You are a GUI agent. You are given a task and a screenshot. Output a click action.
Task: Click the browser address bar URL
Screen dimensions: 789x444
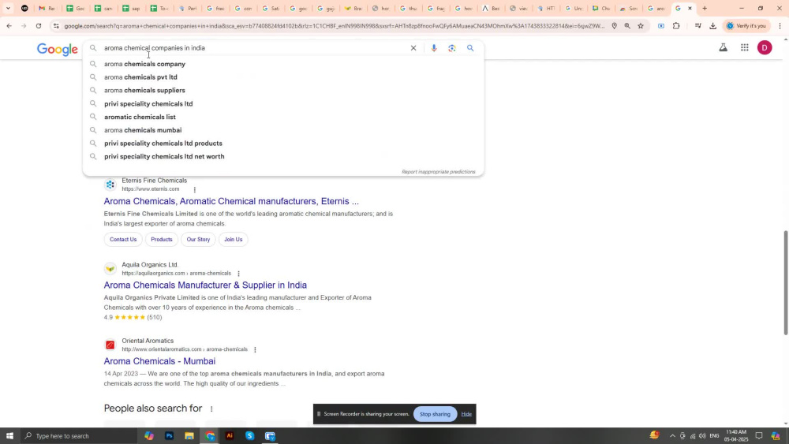point(334,26)
